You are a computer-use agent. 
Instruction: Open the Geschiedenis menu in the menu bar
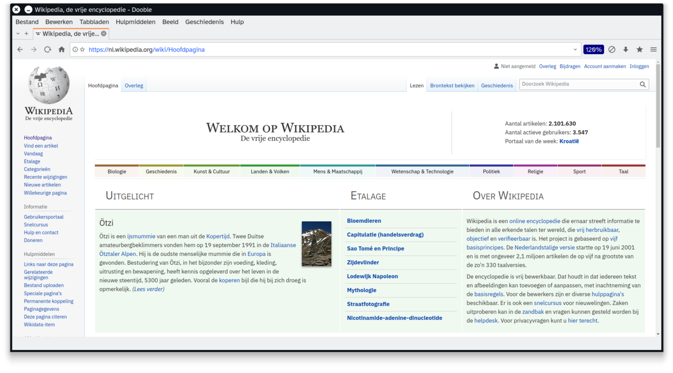[x=205, y=22]
